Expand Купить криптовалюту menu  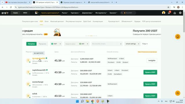coord(50,13)
